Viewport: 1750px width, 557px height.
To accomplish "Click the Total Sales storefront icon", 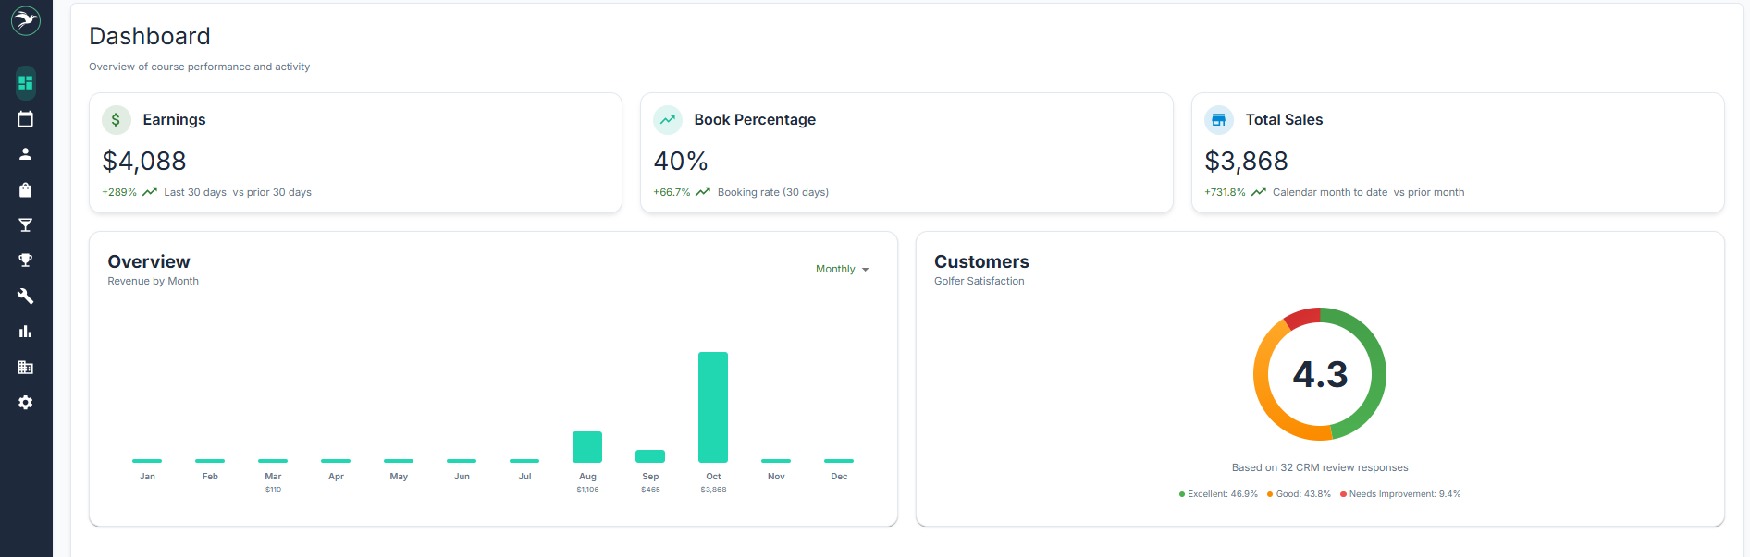I will click(x=1219, y=120).
